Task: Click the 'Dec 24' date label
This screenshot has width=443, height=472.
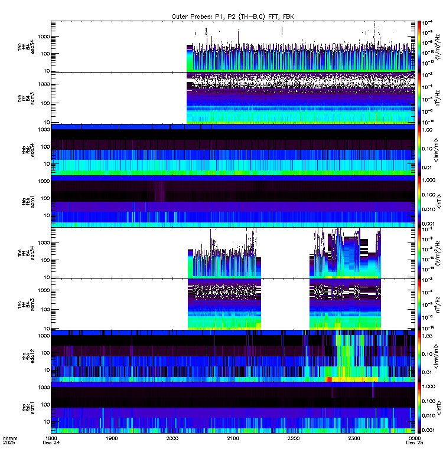Action: (51, 442)
